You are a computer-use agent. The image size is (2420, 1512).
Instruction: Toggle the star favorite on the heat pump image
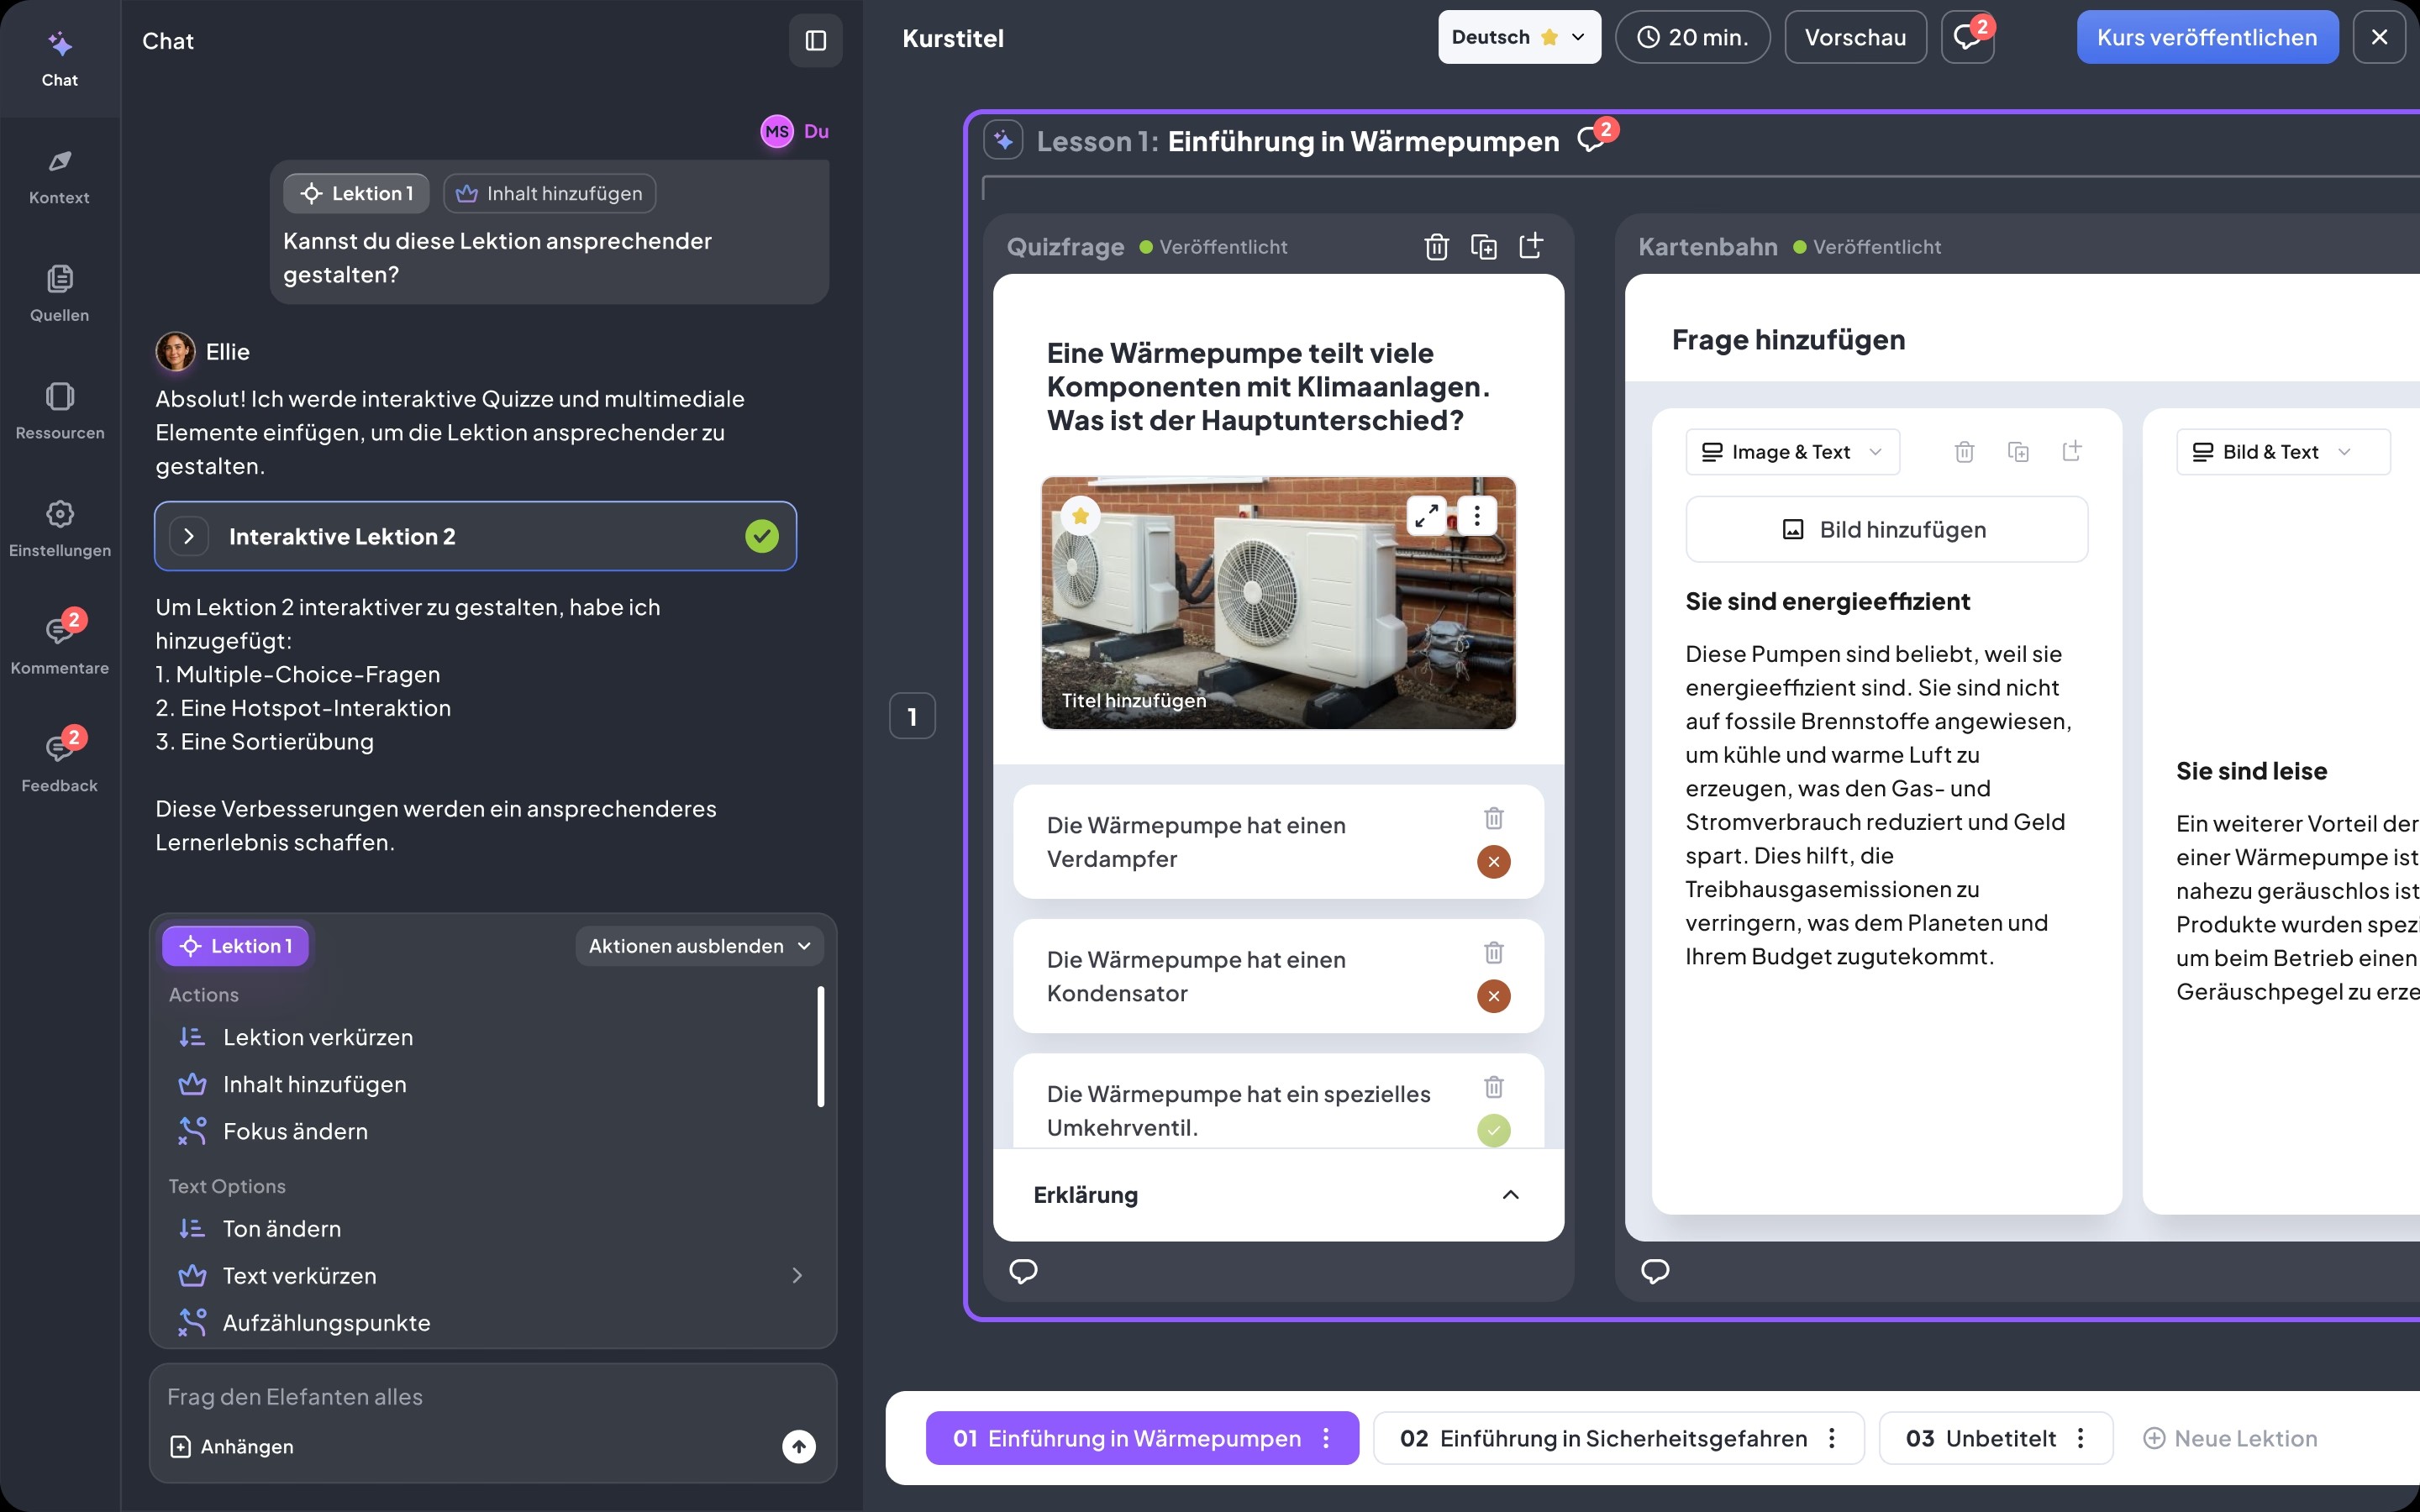(x=1080, y=516)
